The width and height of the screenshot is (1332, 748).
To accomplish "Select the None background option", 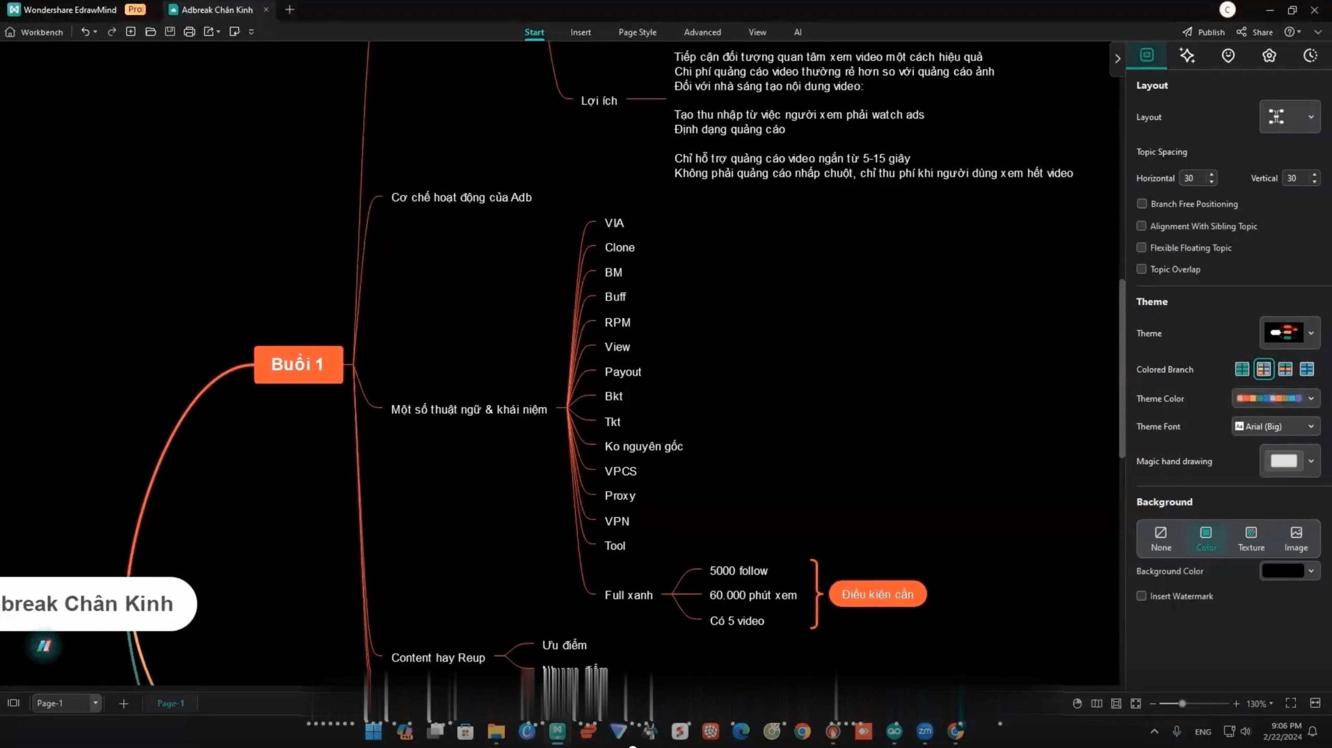I will [1161, 538].
